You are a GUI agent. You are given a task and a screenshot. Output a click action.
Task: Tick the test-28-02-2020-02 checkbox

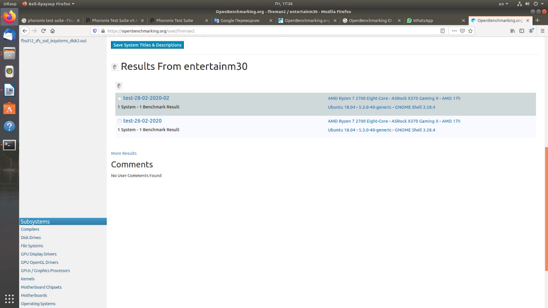120,98
